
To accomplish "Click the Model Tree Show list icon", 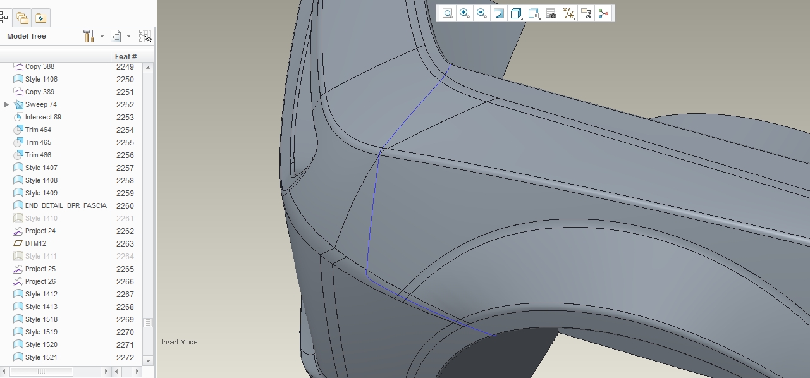I will tap(116, 36).
